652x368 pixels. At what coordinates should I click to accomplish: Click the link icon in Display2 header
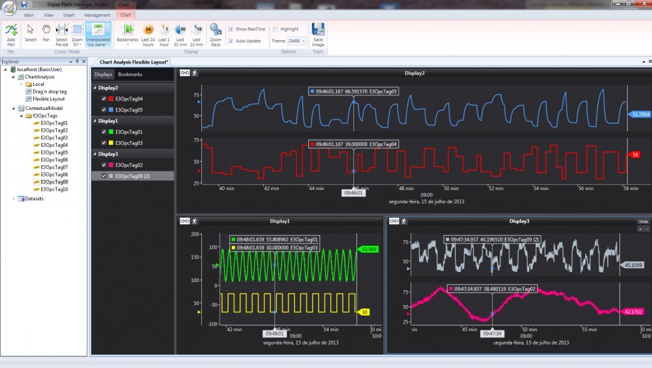coord(185,73)
